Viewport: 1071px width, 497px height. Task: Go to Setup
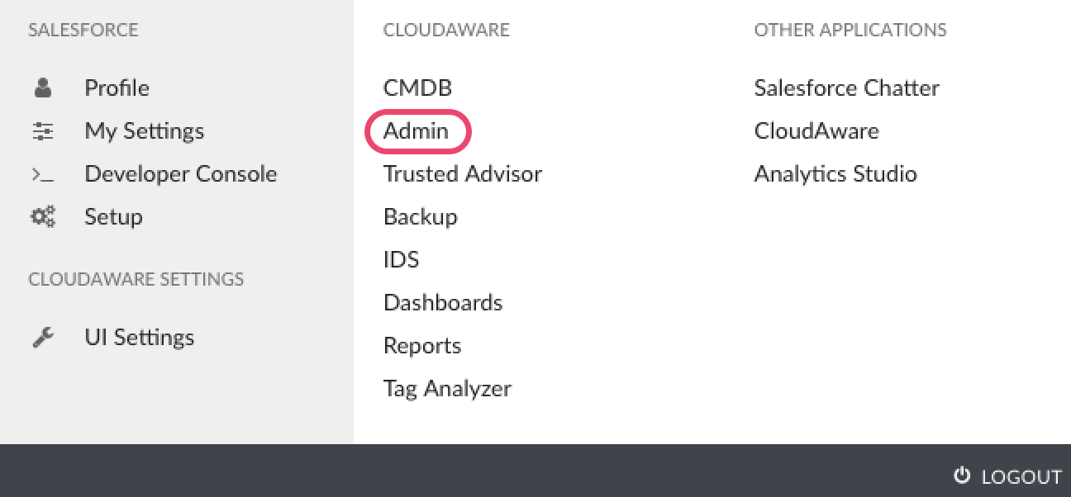pyautogui.click(x=113, y=217)
